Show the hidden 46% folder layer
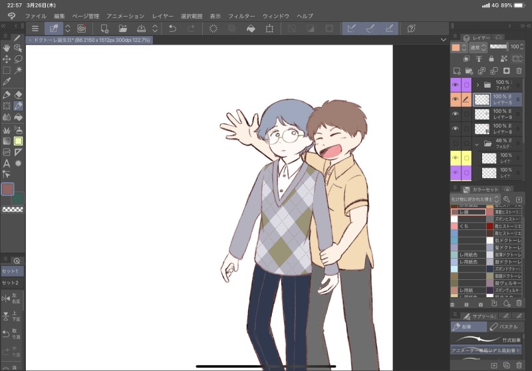Image resolution: width=532 pixels, height=371 pixels. tap(456, 143)
